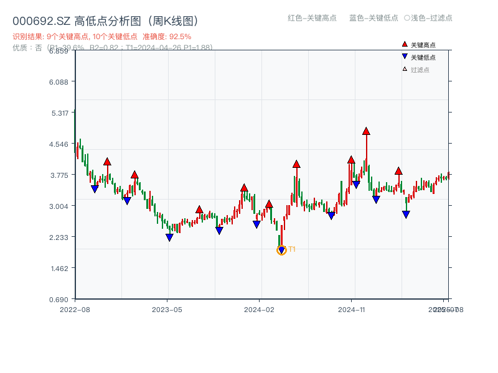
Task: Toggle the 关键高点 legend entry
Action: (x=418, y=45)
